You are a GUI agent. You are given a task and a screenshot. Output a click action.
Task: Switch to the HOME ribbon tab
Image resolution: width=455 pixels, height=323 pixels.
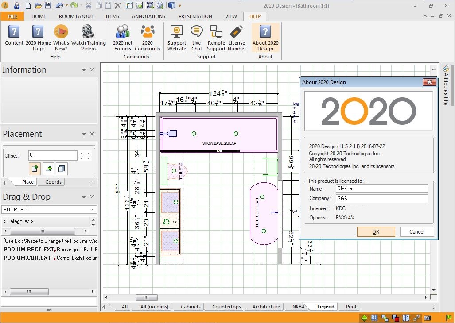(39, 16)
